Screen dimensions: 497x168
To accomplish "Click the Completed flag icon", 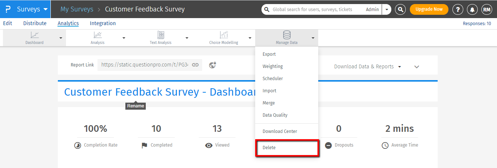I will pyautogui.click(x=145, y=145).
